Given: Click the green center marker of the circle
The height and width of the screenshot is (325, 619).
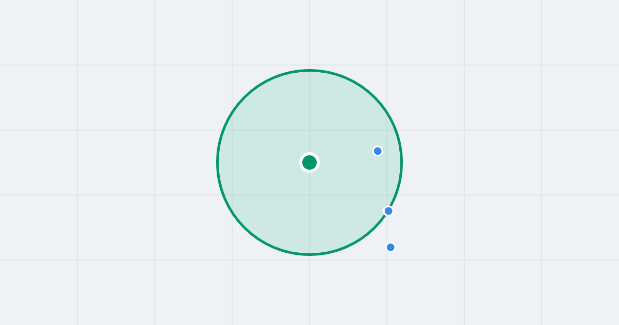Looking at the screenshot, I should click(x=309, y=163).
